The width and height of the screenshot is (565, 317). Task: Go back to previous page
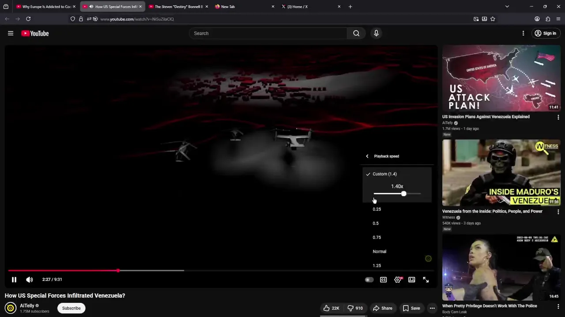click(7, 19)
